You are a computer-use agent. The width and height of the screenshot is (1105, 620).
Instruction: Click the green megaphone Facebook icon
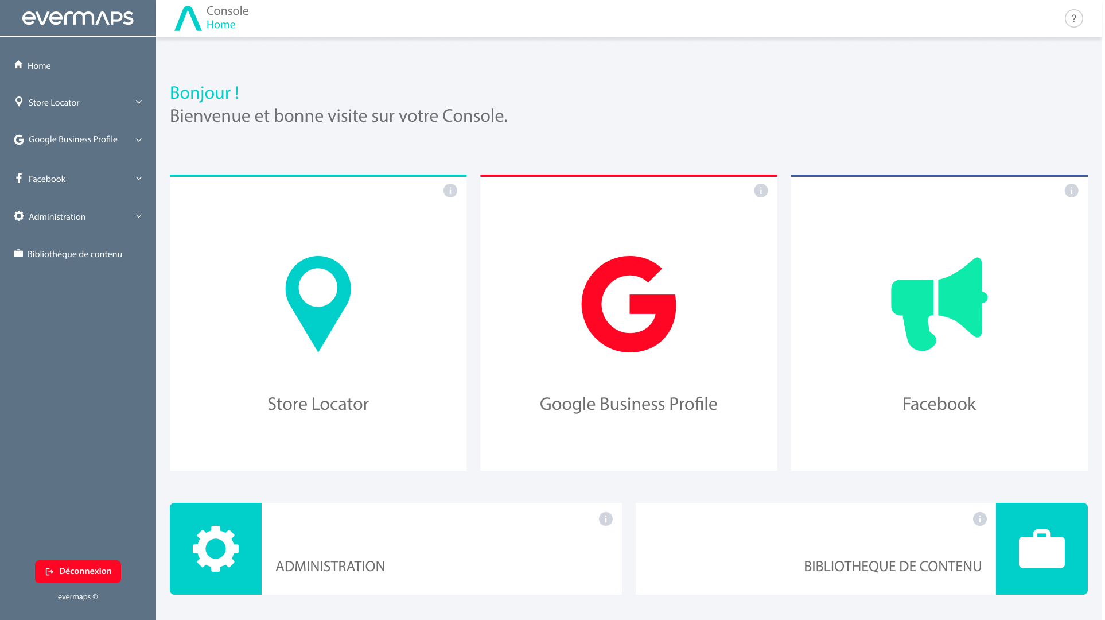coord(939,304)
